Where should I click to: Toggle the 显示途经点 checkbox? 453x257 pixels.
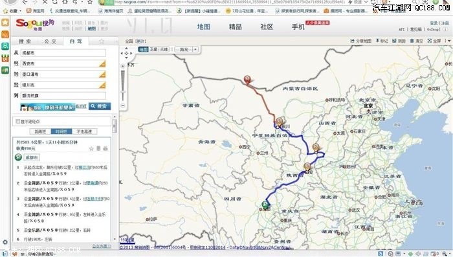pyautogui.click(x=18, y=122)
